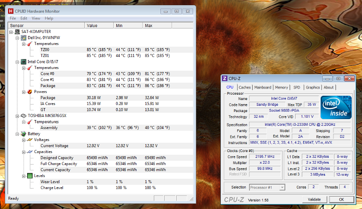Click the OK button in CPU-Z
Screen dimensions: 362x209
341,200
